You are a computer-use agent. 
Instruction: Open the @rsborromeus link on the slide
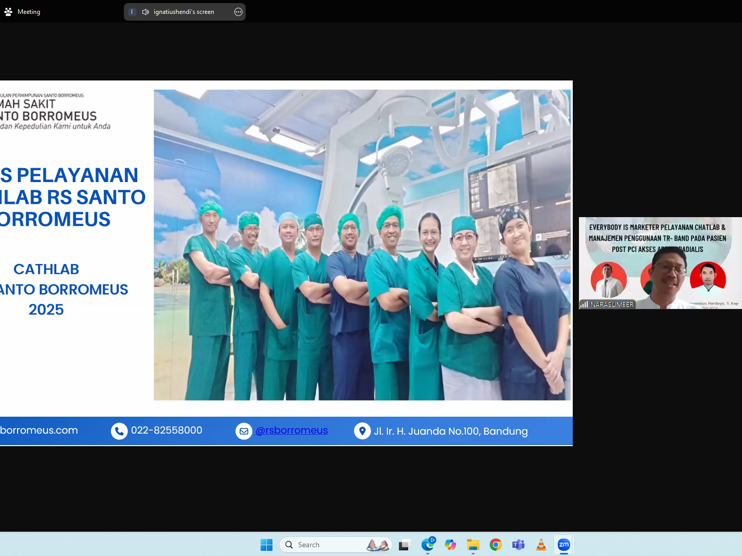(x=292, y=430)
